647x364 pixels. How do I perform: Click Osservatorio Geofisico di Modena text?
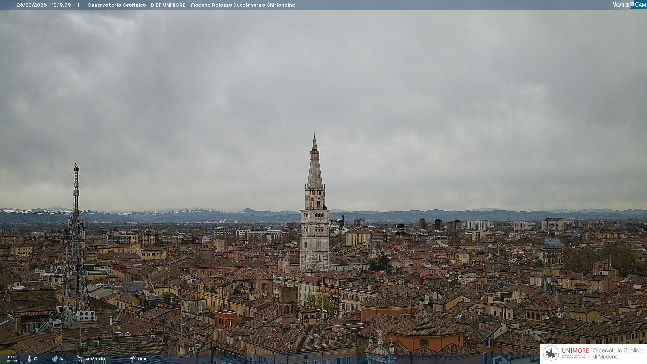[619, 354]
